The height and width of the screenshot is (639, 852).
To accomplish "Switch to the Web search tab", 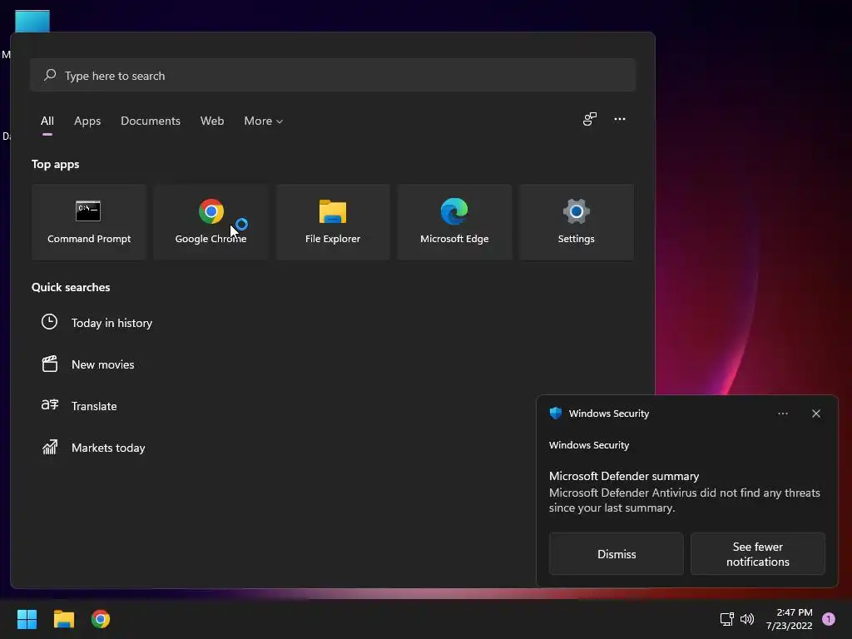I will (x=212, y=121).
